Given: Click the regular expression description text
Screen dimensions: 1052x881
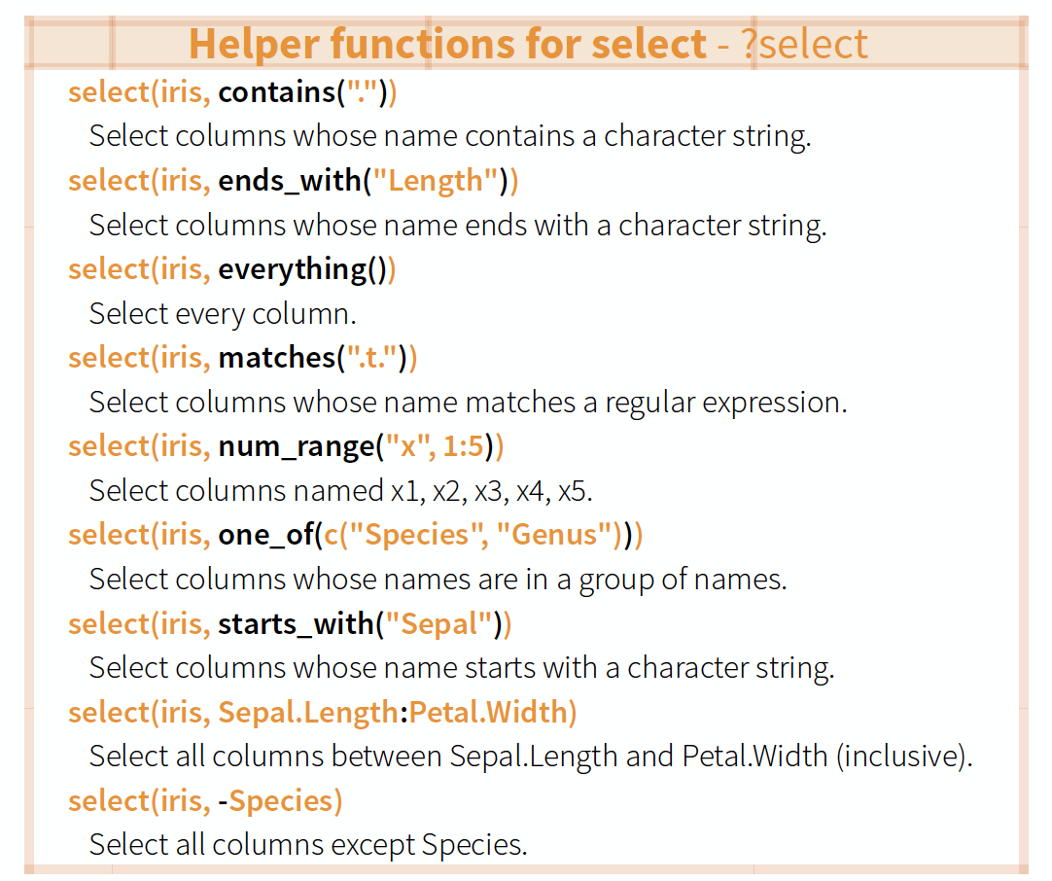Looking at the screenshot, I should (468, 402).
